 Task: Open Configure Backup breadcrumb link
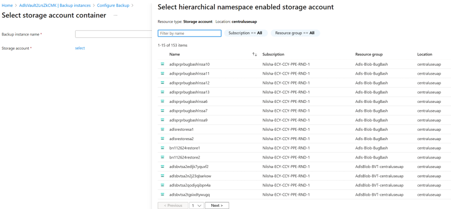(x=113, y=5)
